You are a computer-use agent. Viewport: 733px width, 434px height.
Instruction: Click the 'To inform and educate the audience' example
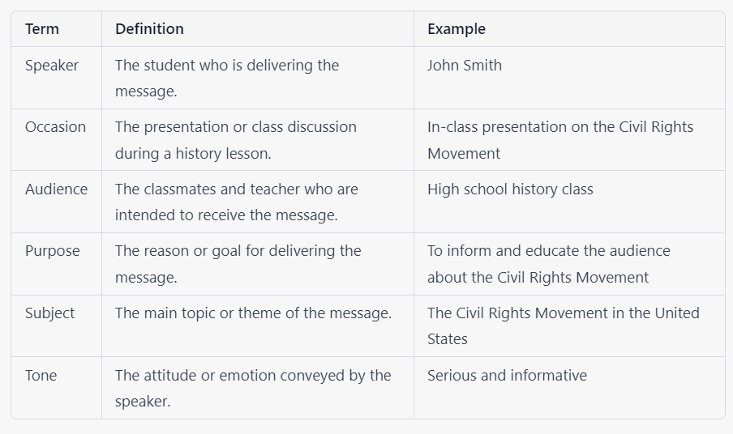[549, 251]
